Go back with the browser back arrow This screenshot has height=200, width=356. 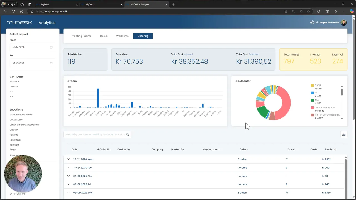(x=5, y=11)
